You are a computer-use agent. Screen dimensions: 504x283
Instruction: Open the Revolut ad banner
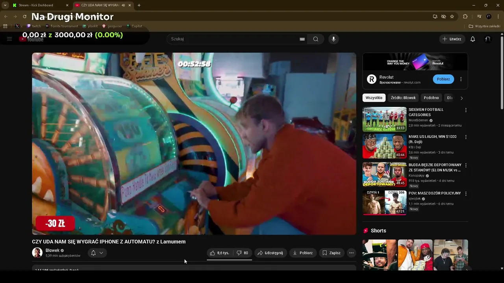pyautogui.click(x=415, y=62)
